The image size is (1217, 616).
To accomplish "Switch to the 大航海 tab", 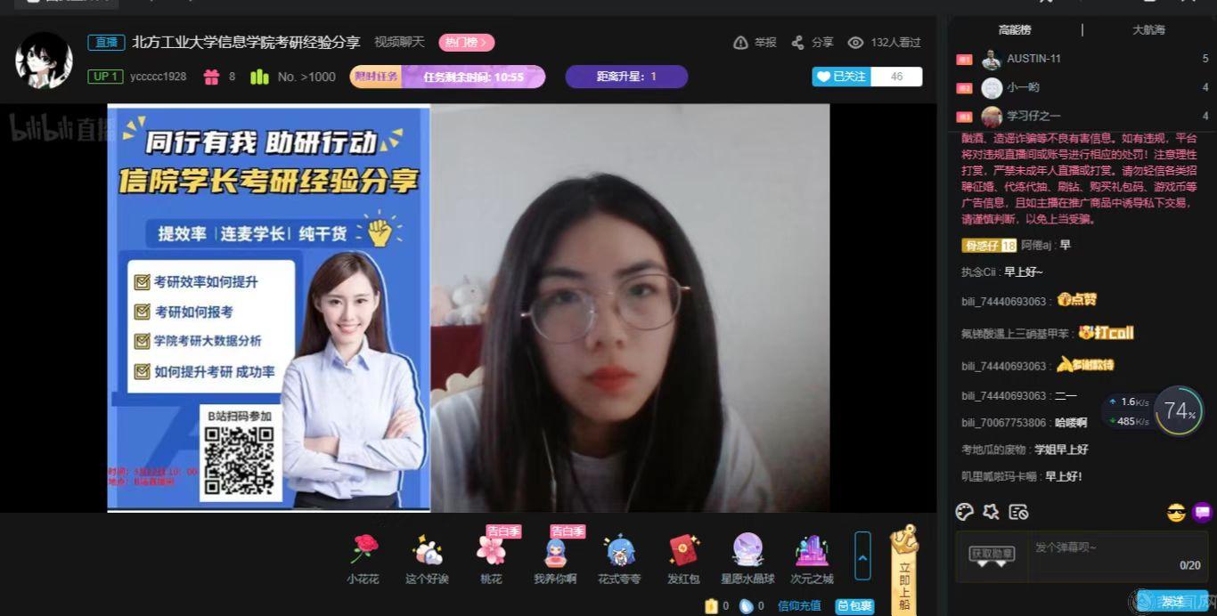I will click(1148, 30).
